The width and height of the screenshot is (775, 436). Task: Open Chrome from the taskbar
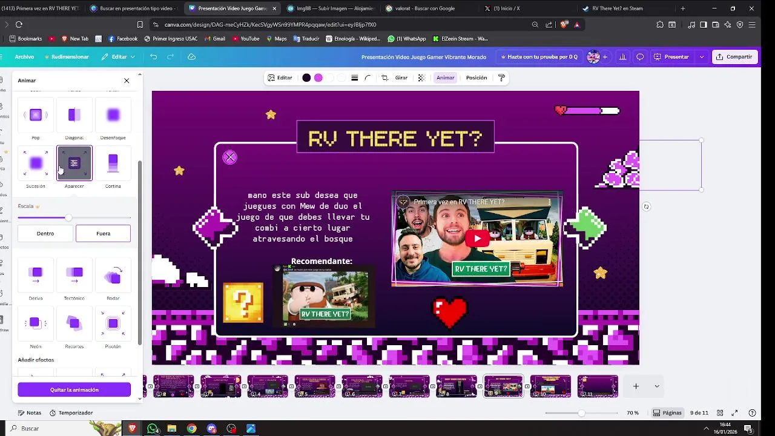[x=192, y=429]
